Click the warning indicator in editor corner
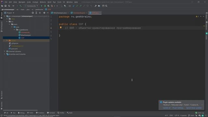208x117 pixels. coord(197,17)
